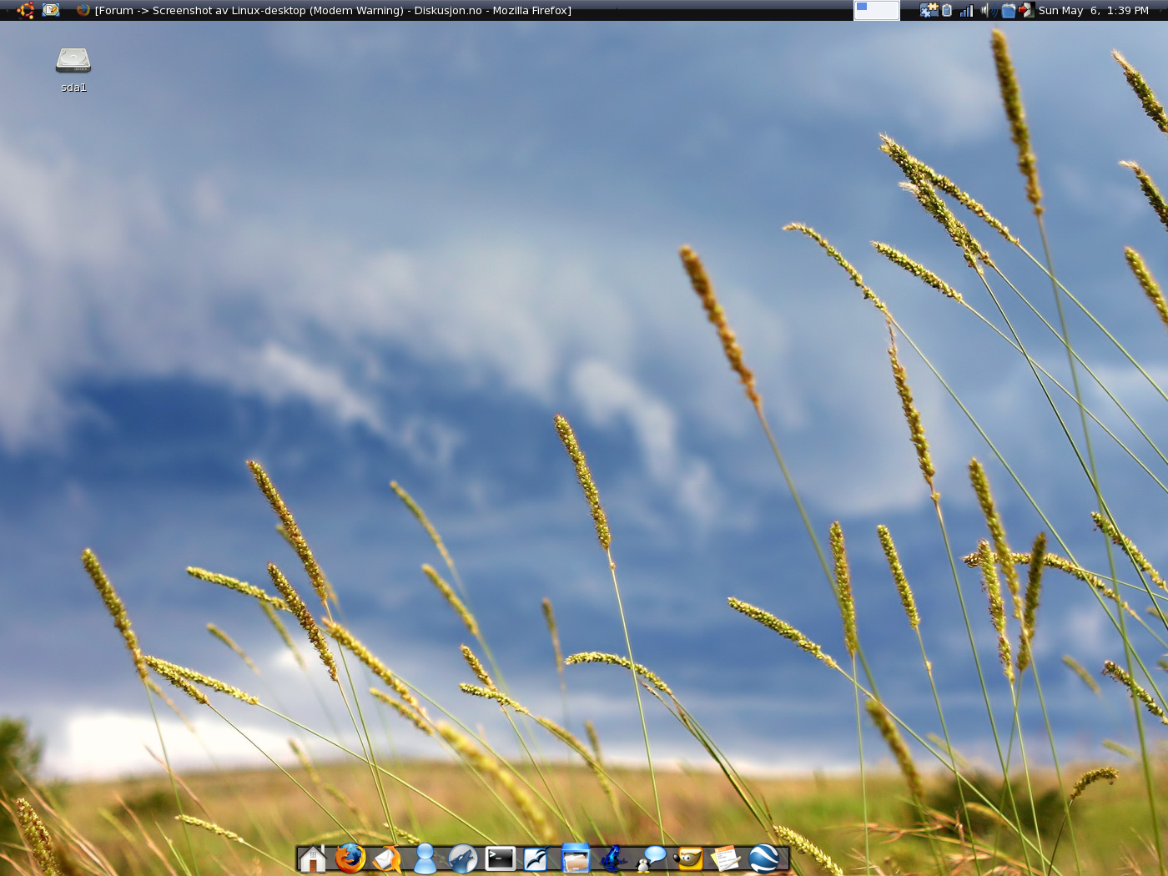
Task: Open the network signal strength indicator
Action: (966, 10)
